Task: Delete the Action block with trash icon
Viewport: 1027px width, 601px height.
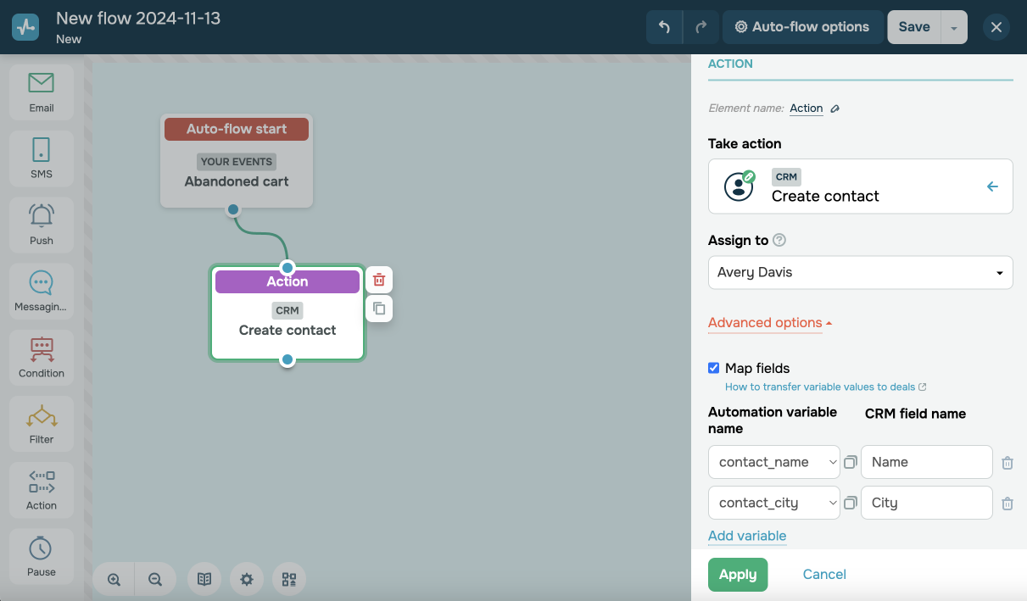Action: click(x=379, y=280)
